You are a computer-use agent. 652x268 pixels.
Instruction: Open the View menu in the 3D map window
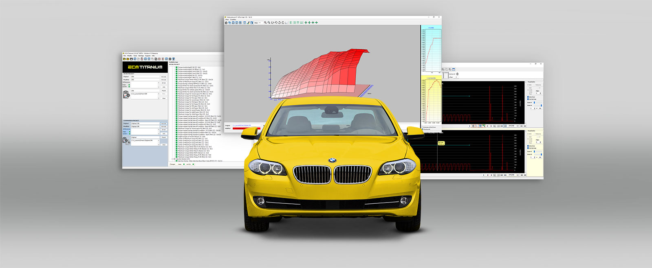227,20
